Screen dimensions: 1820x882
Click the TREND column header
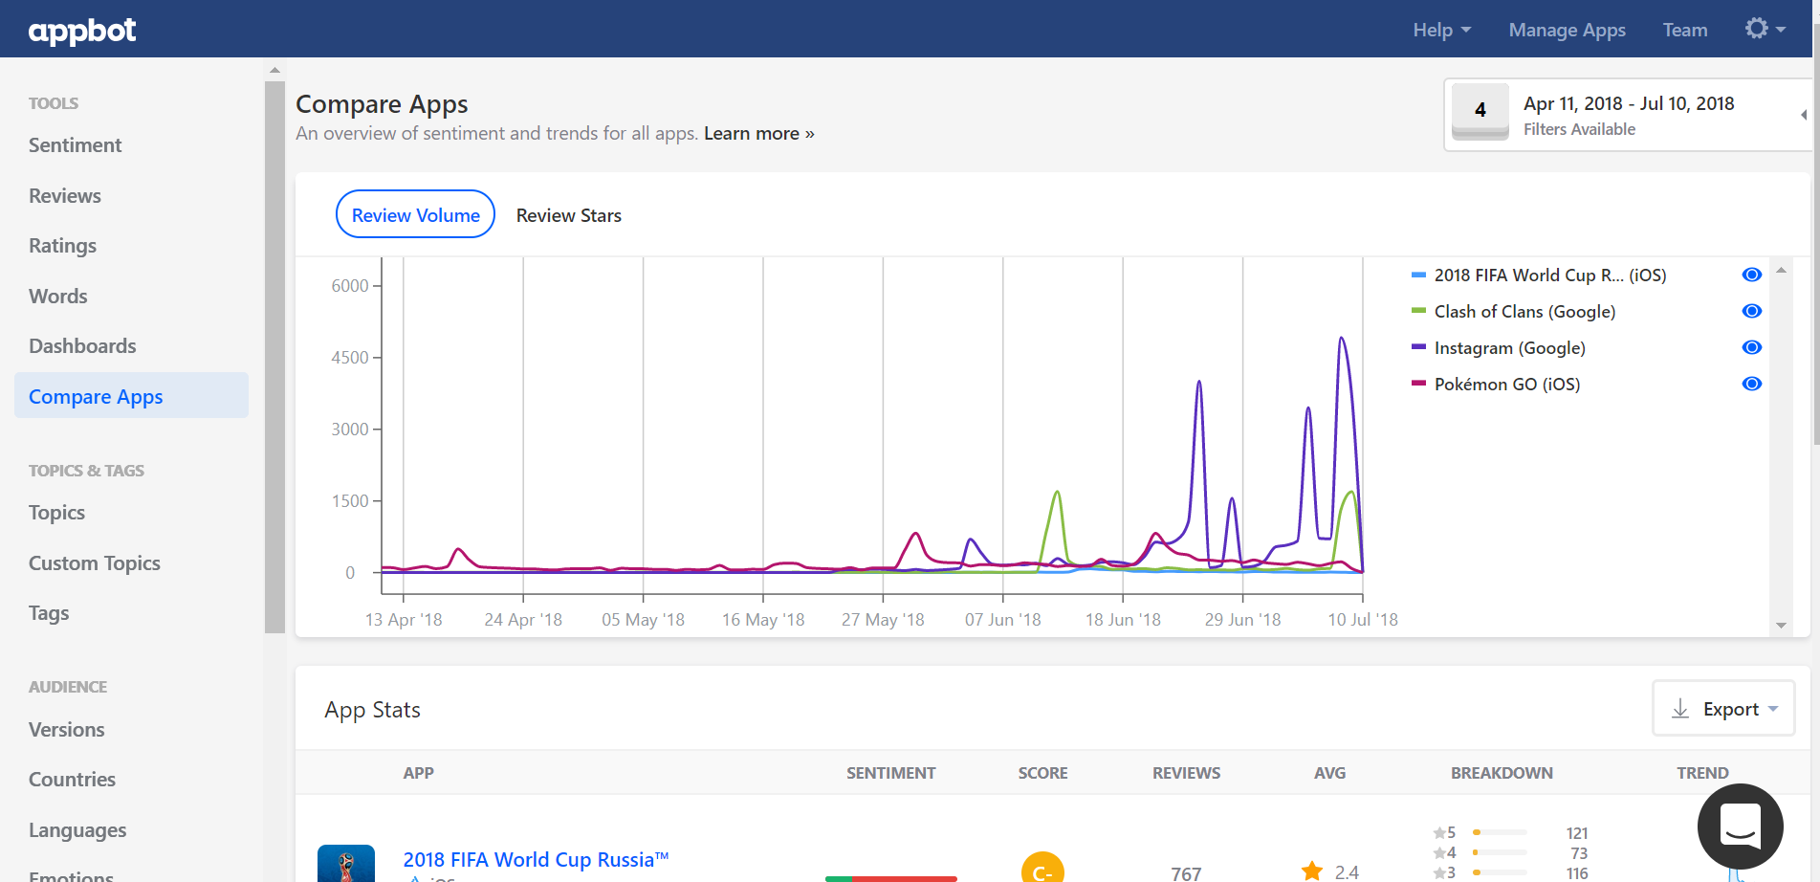(1702, 773)
